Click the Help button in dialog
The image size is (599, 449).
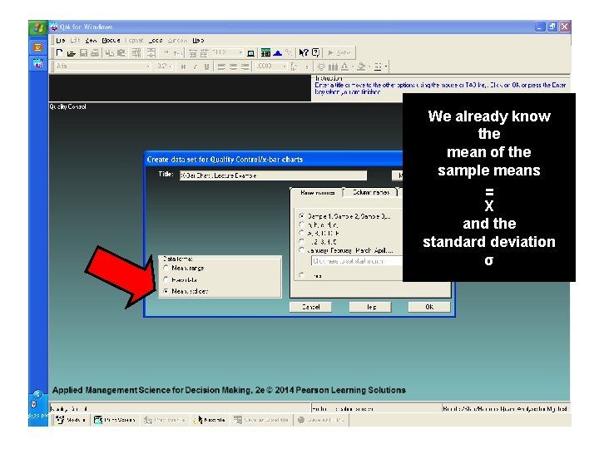(x=370, y=307)
